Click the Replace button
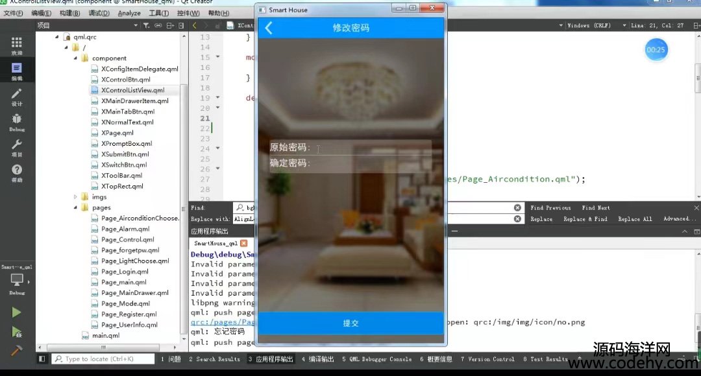Screen dimensions: 701x376 point(541,219)
